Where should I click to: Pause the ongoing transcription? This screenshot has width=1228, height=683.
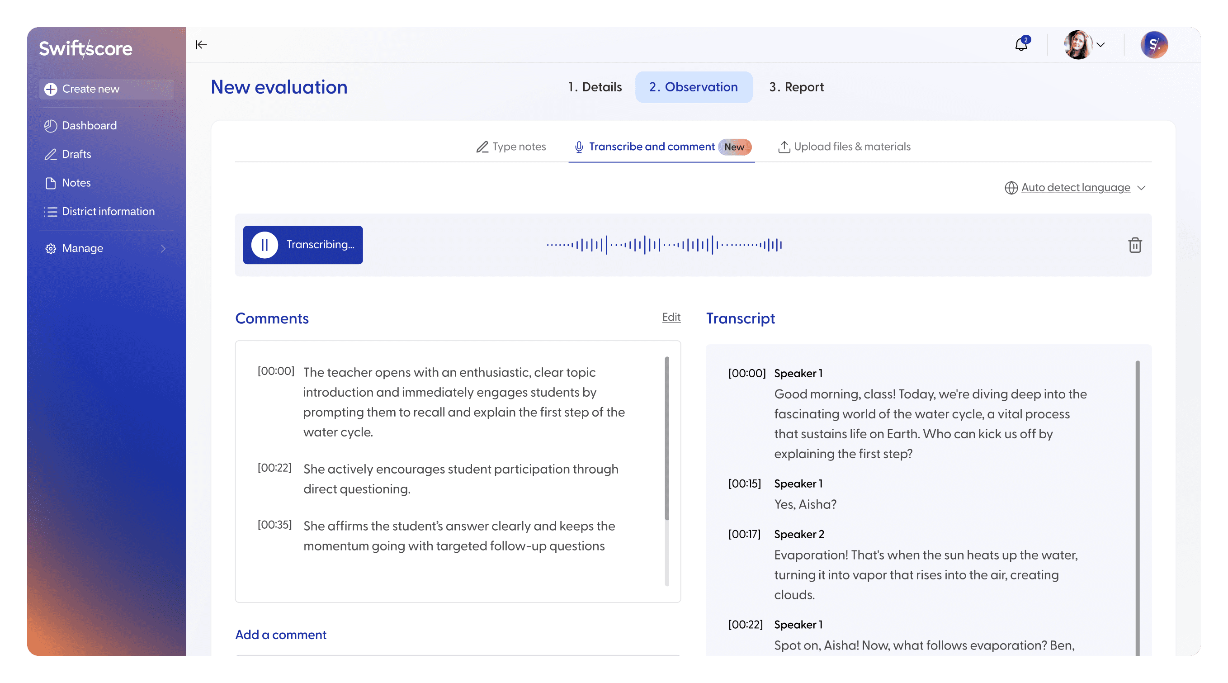click(265, 245)
